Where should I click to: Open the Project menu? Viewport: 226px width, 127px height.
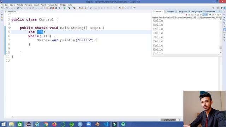[x=43, y=5]
